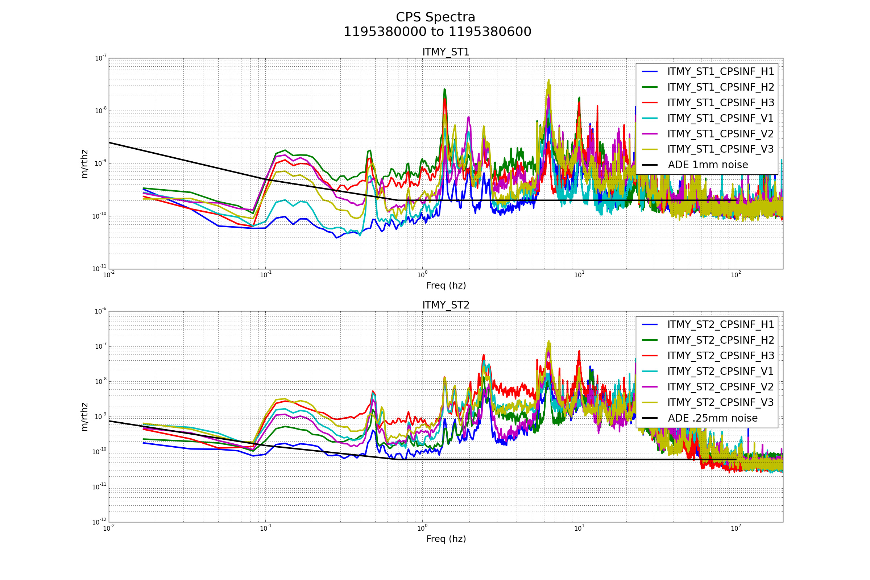Click the ITMY_ST2_CPSINF_V2 legend label
Image resolution: width=870 pixels, height=580 pixels.
pos(720,387)
